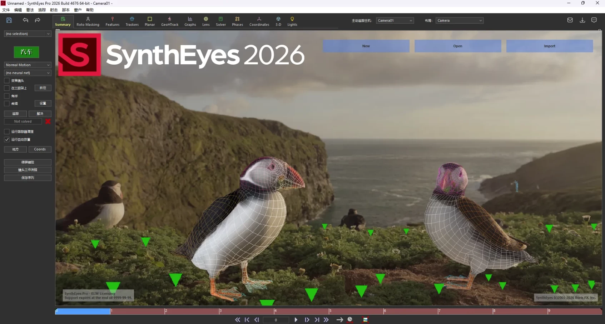Step forward one frame

(307, 320)
